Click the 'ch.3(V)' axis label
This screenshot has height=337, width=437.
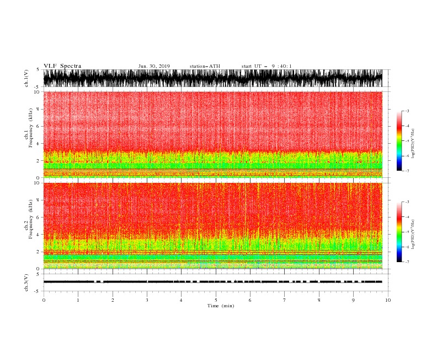pos(26,282)
